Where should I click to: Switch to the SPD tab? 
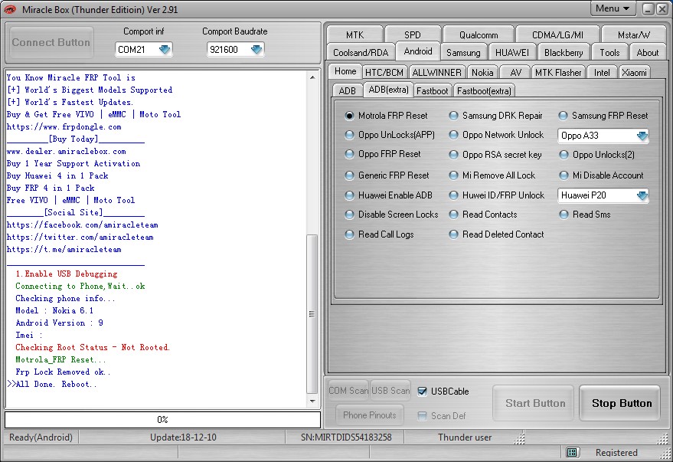(413, 34)
